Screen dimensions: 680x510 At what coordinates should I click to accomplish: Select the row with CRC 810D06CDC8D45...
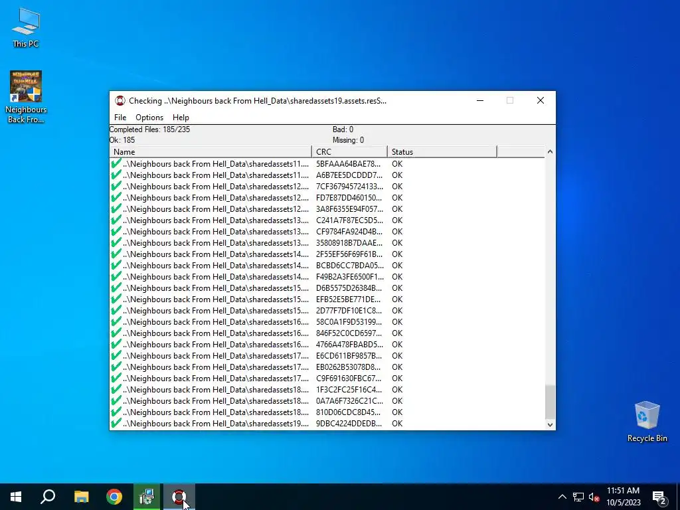coord(327,412)
